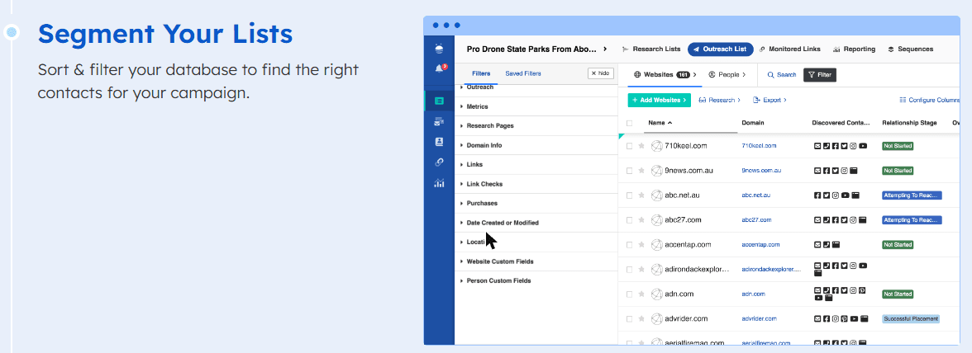The image size is (972, 353).
Task: Click email icon in advrider.com row
Action: [x=817, y=319]
